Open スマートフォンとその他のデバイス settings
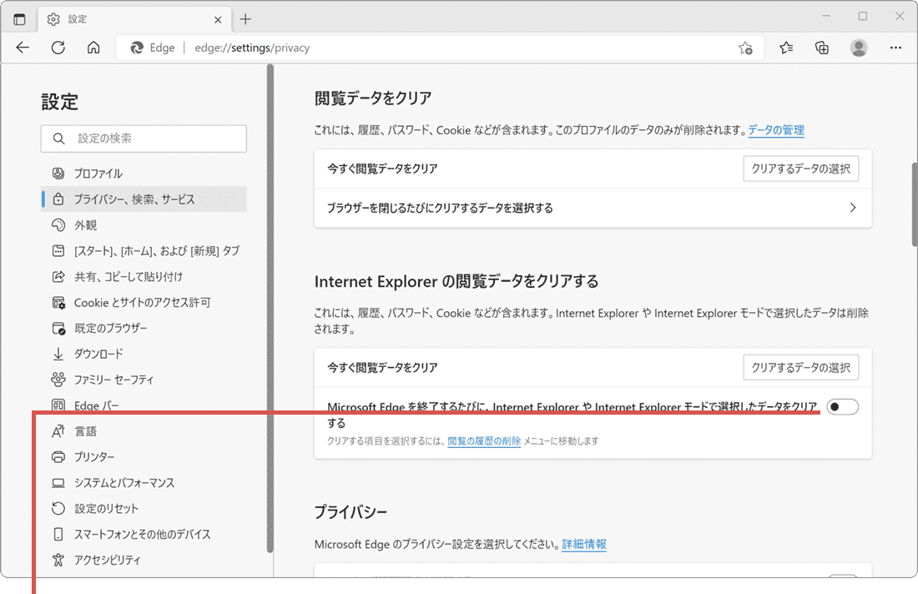This screenshot has width=918, height=594. pyautogui.click(x=144, y=534)
